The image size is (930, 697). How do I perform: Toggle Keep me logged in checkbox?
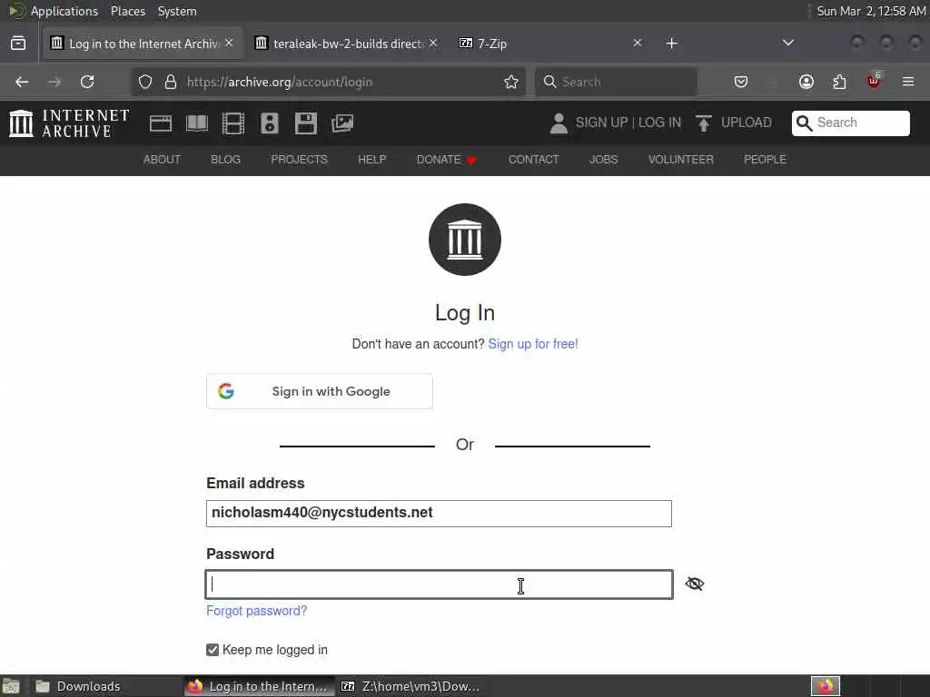[x=213, y=650]
